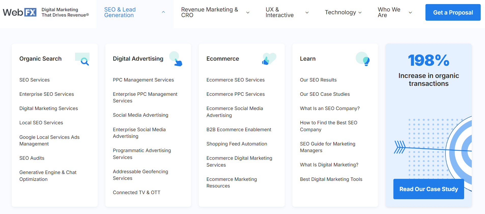Image resolution: width=485 pixels, height=214 pixels.
Task: Click the Digital Advertising heading
Action: coord(138,59)
